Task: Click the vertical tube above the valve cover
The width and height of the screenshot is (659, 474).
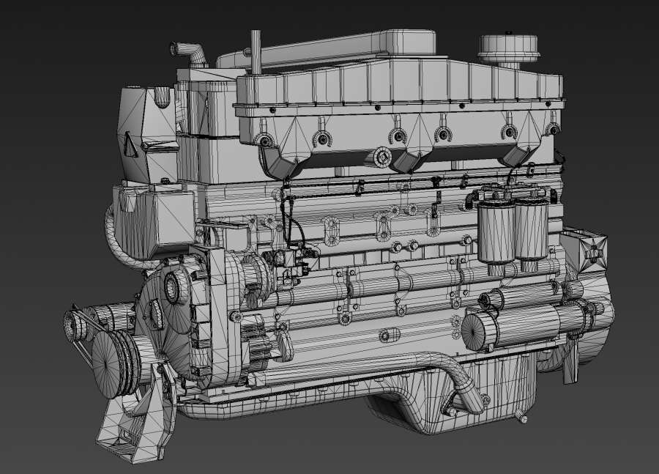Action: (256, 51)
